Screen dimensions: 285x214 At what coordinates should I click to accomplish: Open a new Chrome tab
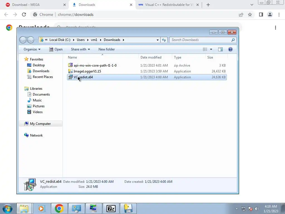(x=208, y=5)
